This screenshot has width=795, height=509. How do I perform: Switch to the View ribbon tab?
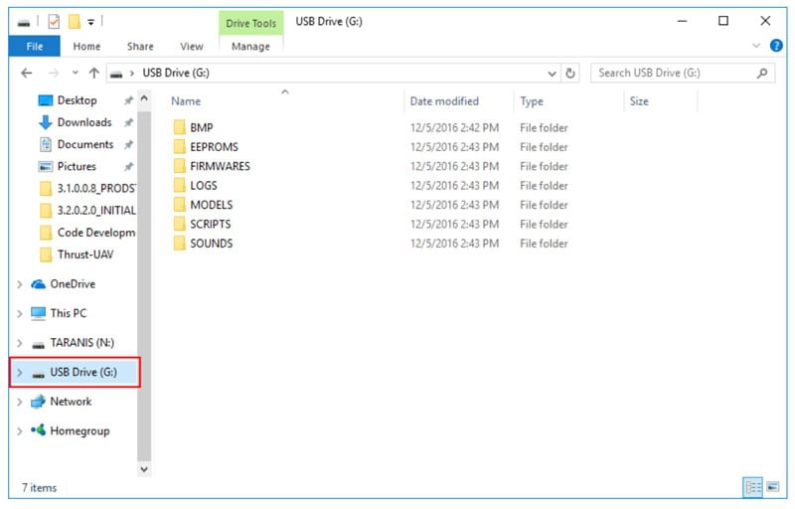192,46
